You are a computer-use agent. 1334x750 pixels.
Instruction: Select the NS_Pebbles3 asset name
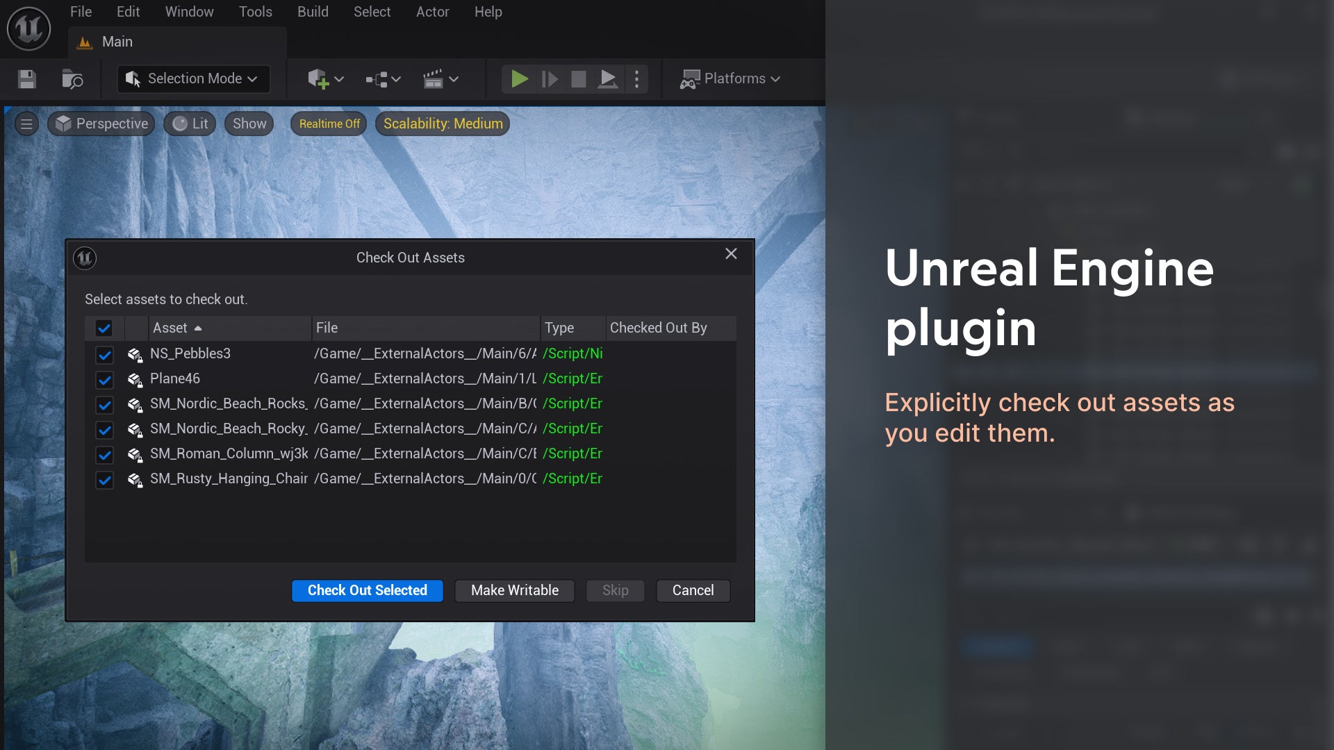190,353
